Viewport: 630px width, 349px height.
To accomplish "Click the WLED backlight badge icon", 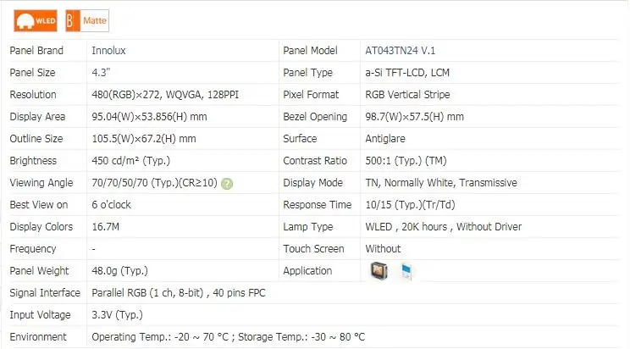I will 36,20.
